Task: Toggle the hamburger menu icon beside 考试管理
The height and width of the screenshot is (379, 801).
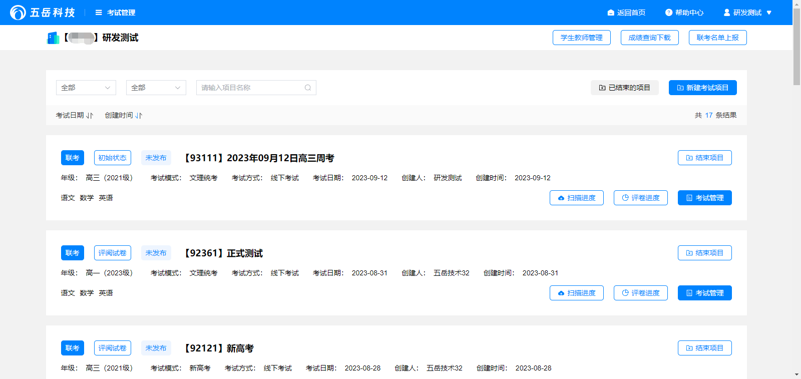Action: point(99,13)
